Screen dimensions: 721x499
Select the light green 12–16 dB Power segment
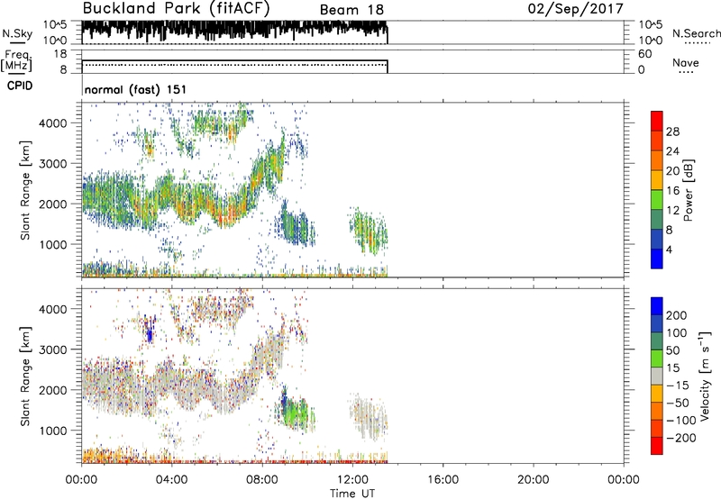tap(657, 199)
